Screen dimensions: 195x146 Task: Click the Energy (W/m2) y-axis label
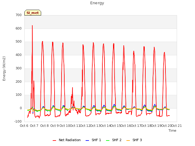[x=4, y=68]
